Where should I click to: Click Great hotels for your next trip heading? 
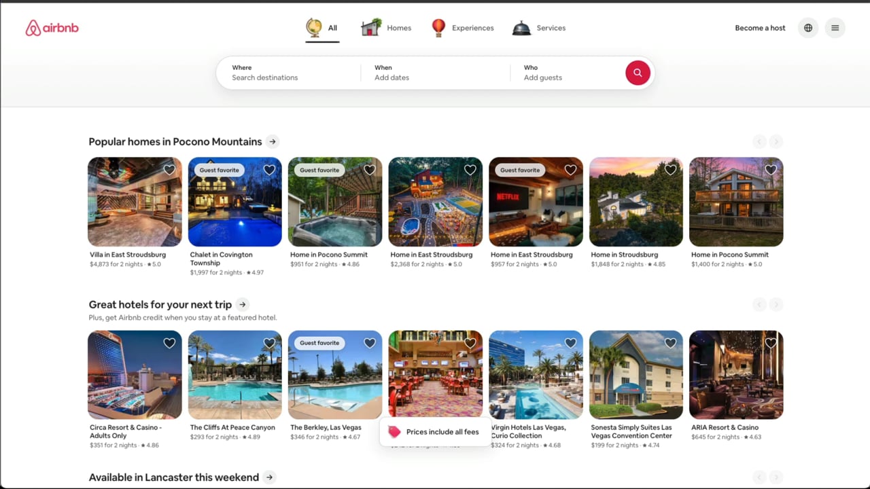(x=160, y=304)
